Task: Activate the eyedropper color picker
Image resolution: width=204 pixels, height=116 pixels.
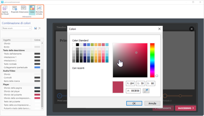Action: [x=146, y=91]
